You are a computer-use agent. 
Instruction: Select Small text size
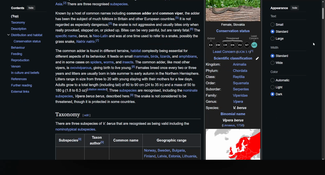272,25
